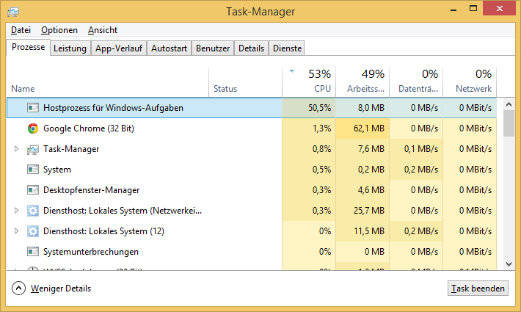The height and width of the screenshot is (312, 521).
Task: Click the 25,7 MB memory value
Action: (x=369, y=211)
